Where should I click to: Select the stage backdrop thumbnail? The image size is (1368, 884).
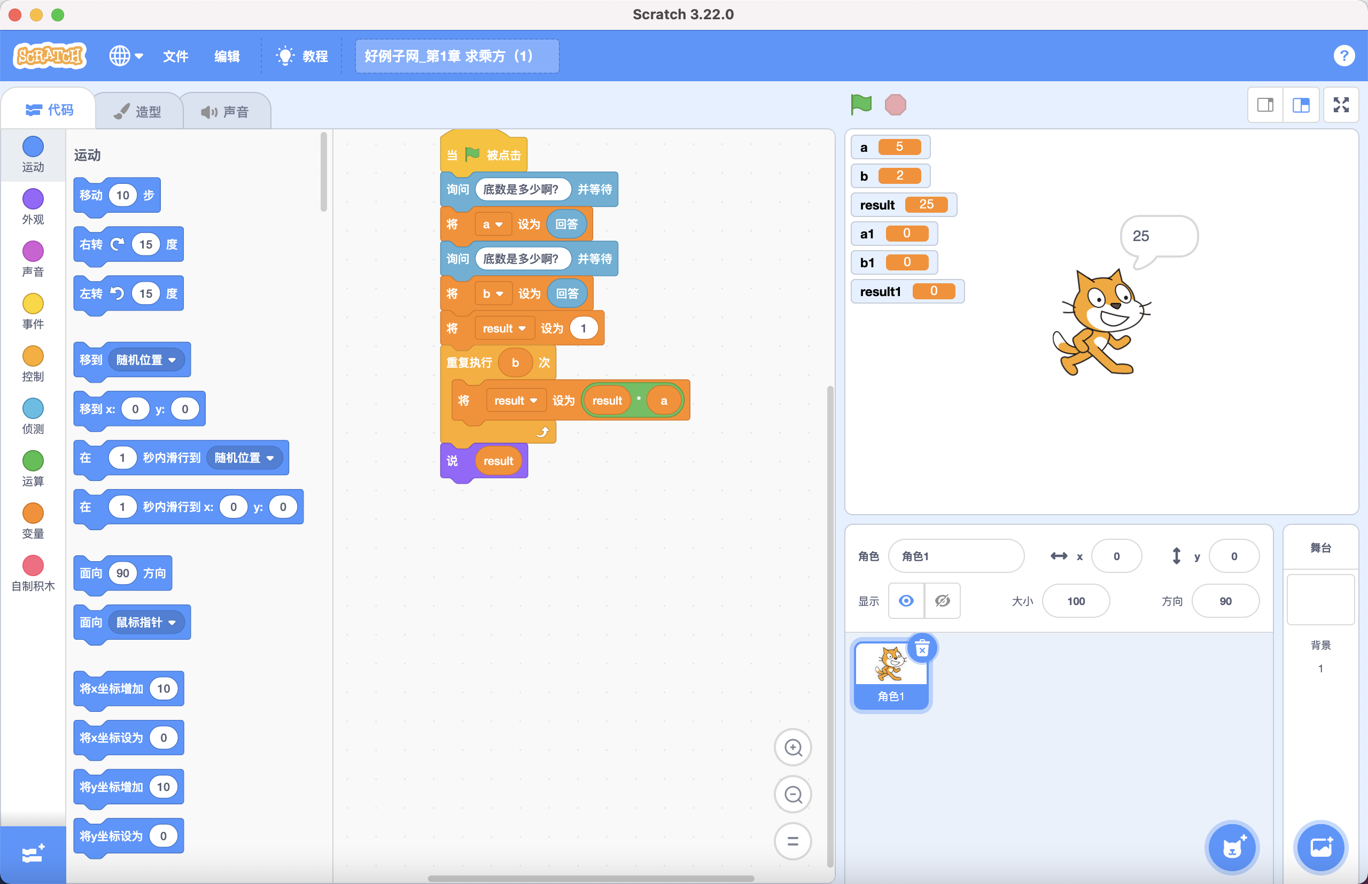pyautogui.click(x=1320, y=600)
